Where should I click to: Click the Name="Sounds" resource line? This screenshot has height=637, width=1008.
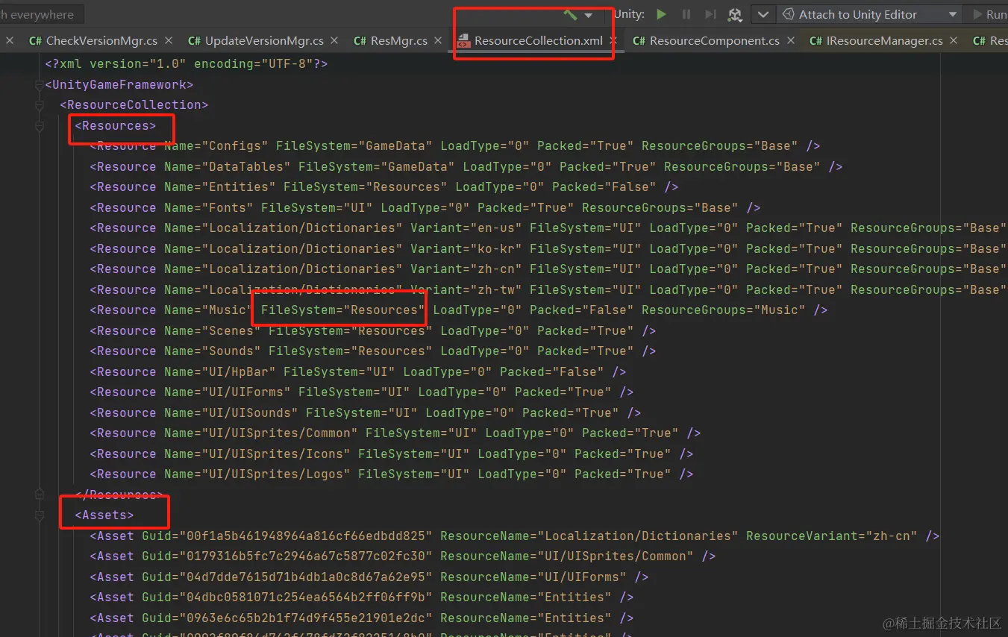[x=373, y=351]
